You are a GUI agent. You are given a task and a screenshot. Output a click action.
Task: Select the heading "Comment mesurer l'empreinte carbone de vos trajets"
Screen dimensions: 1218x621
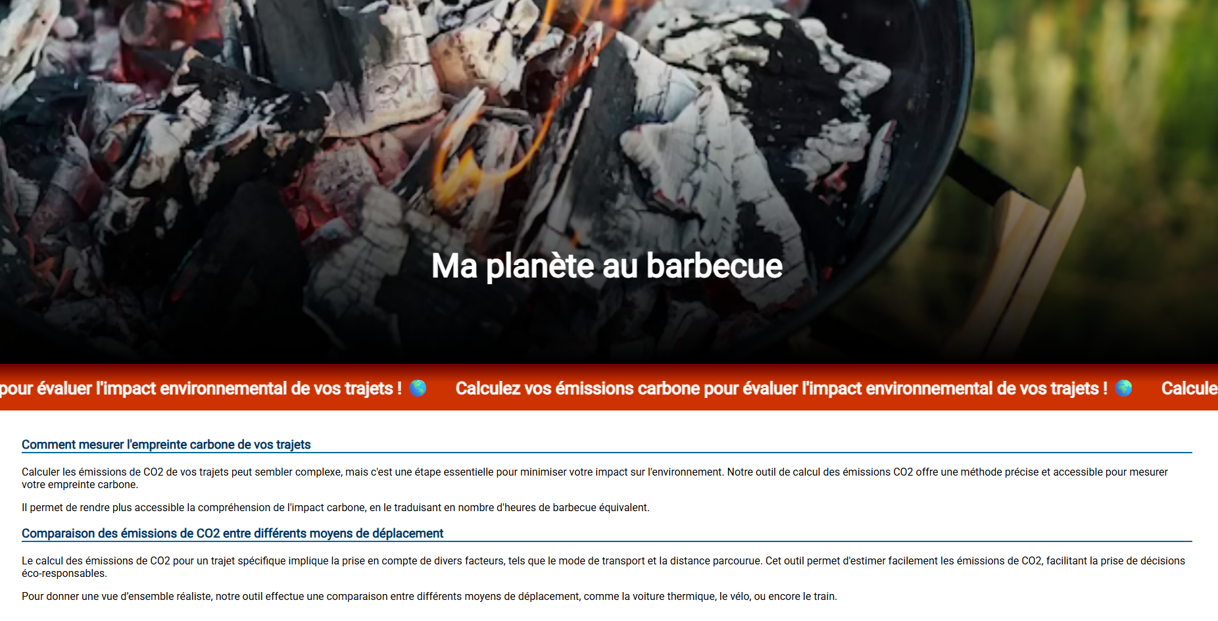(x=166, y=445)
